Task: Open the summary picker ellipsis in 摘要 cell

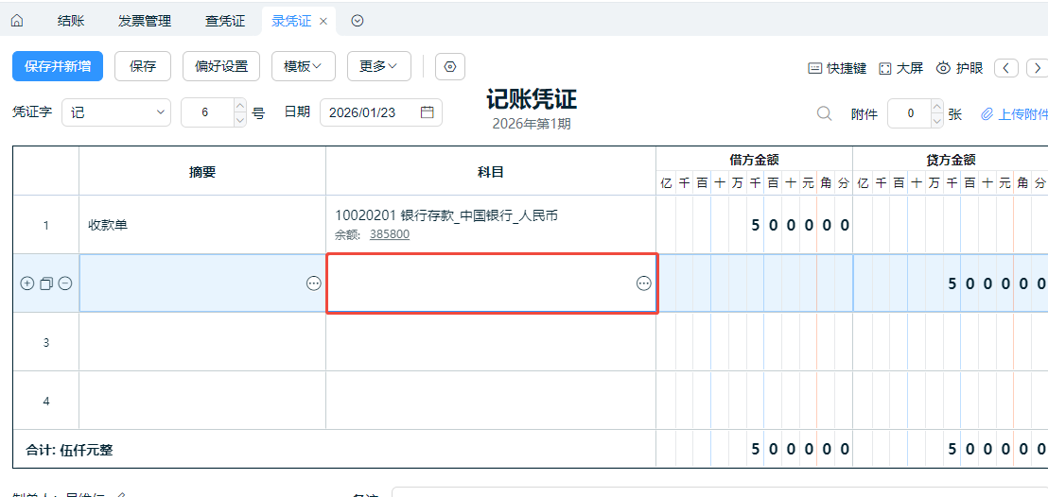Action: pos(314,283)
